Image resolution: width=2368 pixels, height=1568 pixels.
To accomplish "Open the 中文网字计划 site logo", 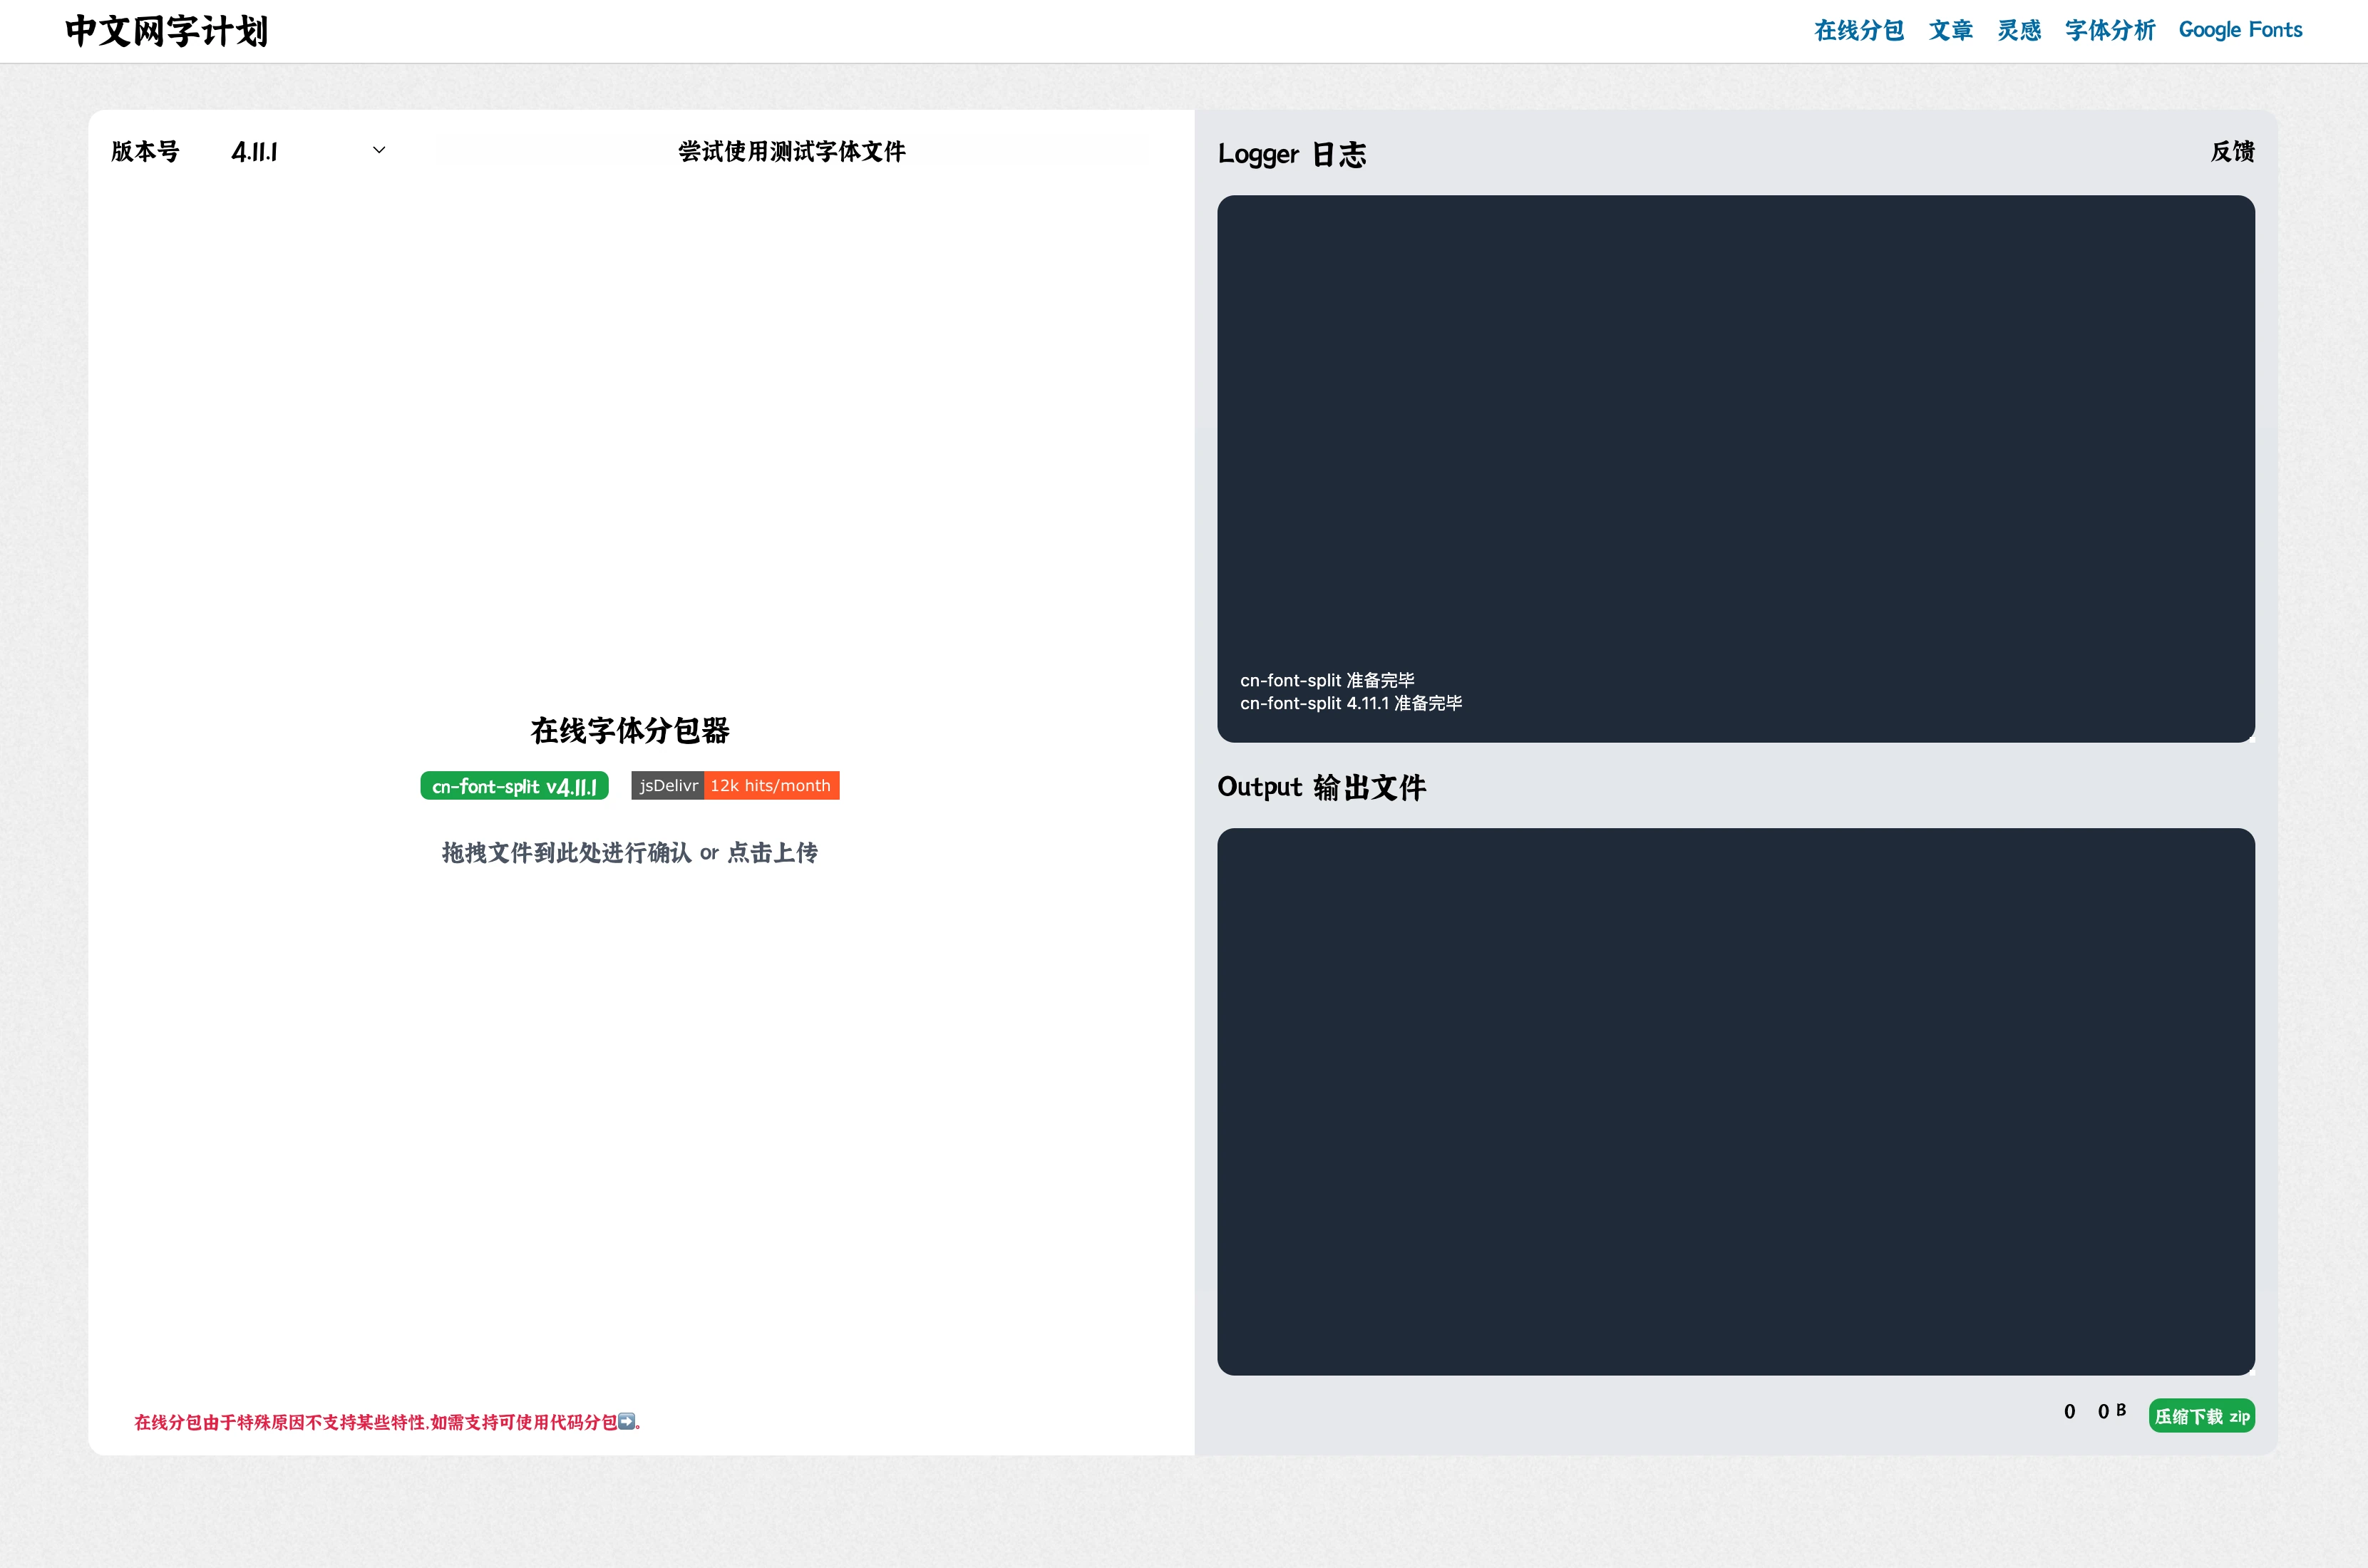I will click(166, 31).
